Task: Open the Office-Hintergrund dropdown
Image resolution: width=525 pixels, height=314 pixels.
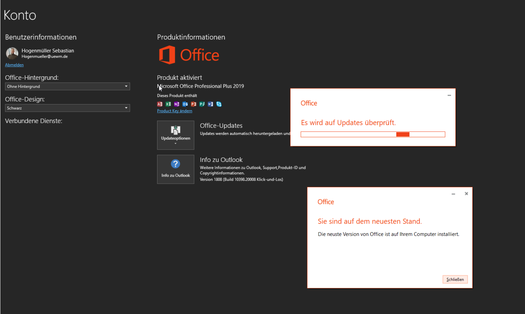Action: pos(67,86)
